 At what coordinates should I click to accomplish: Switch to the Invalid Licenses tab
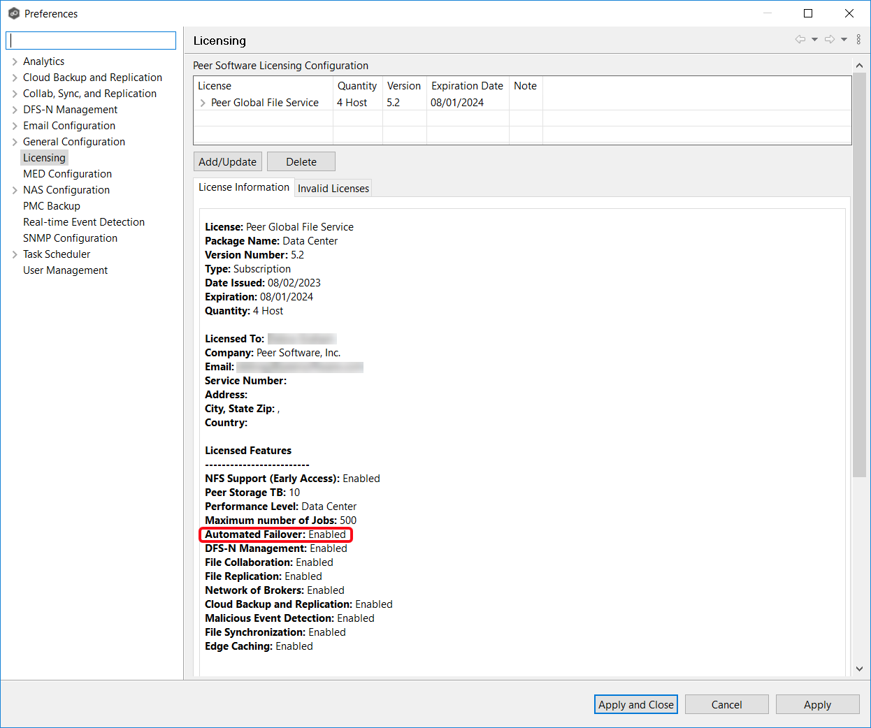pos(333,188)
